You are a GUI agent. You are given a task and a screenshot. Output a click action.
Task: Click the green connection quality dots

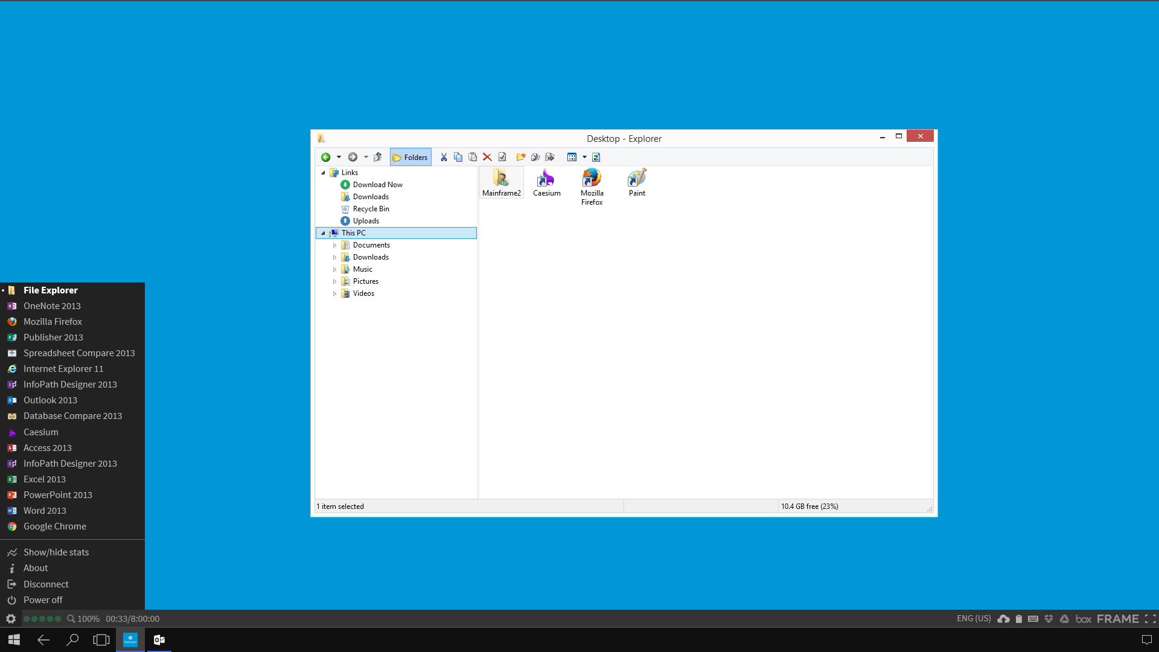point(42,619)
